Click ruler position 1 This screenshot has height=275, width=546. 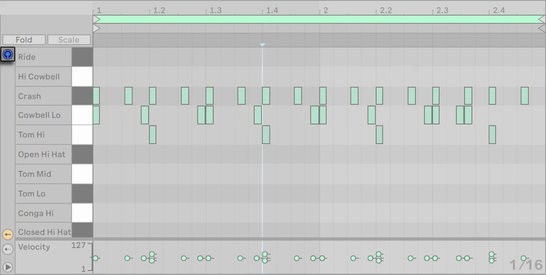pos(99,10)
